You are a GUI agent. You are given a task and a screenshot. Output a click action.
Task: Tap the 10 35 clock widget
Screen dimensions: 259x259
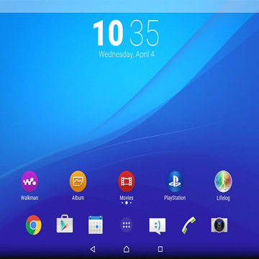(x=126, y=33)
